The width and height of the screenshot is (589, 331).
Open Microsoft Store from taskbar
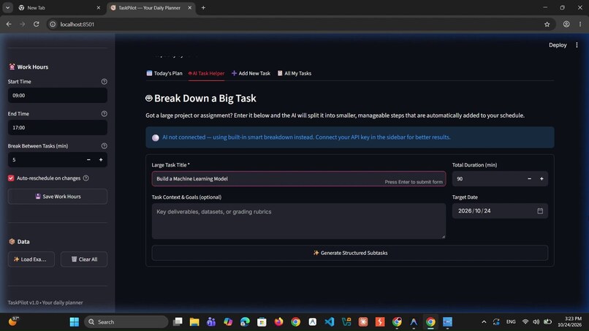click(x=262, y=322)
